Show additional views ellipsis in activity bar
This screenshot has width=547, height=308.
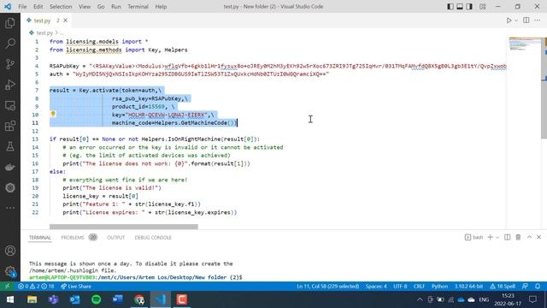click(x=10, y=208)
